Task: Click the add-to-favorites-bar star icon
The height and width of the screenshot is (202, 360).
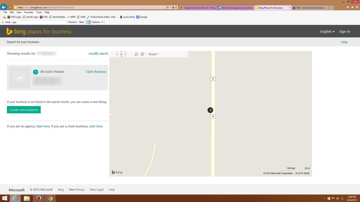Action: point(4,17)
